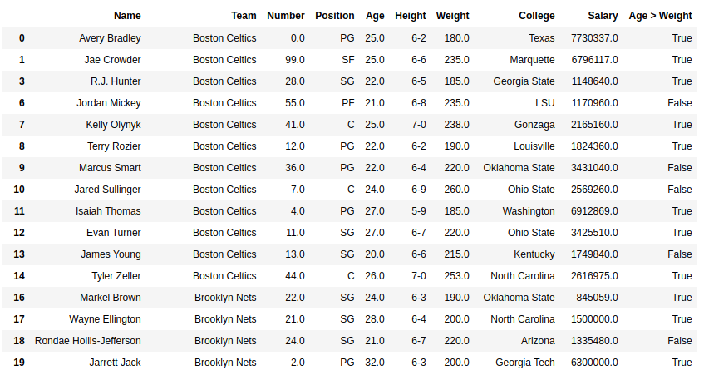Screen dimensions: 704x370
Task: Select the College column header
Action: (536, 16)
